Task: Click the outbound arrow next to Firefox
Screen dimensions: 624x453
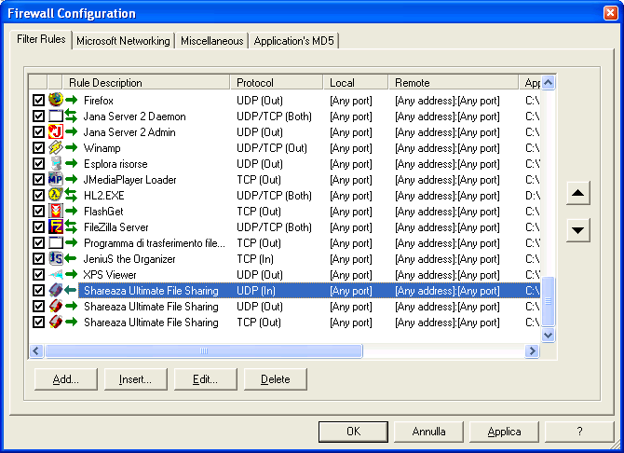Action: 71,100
